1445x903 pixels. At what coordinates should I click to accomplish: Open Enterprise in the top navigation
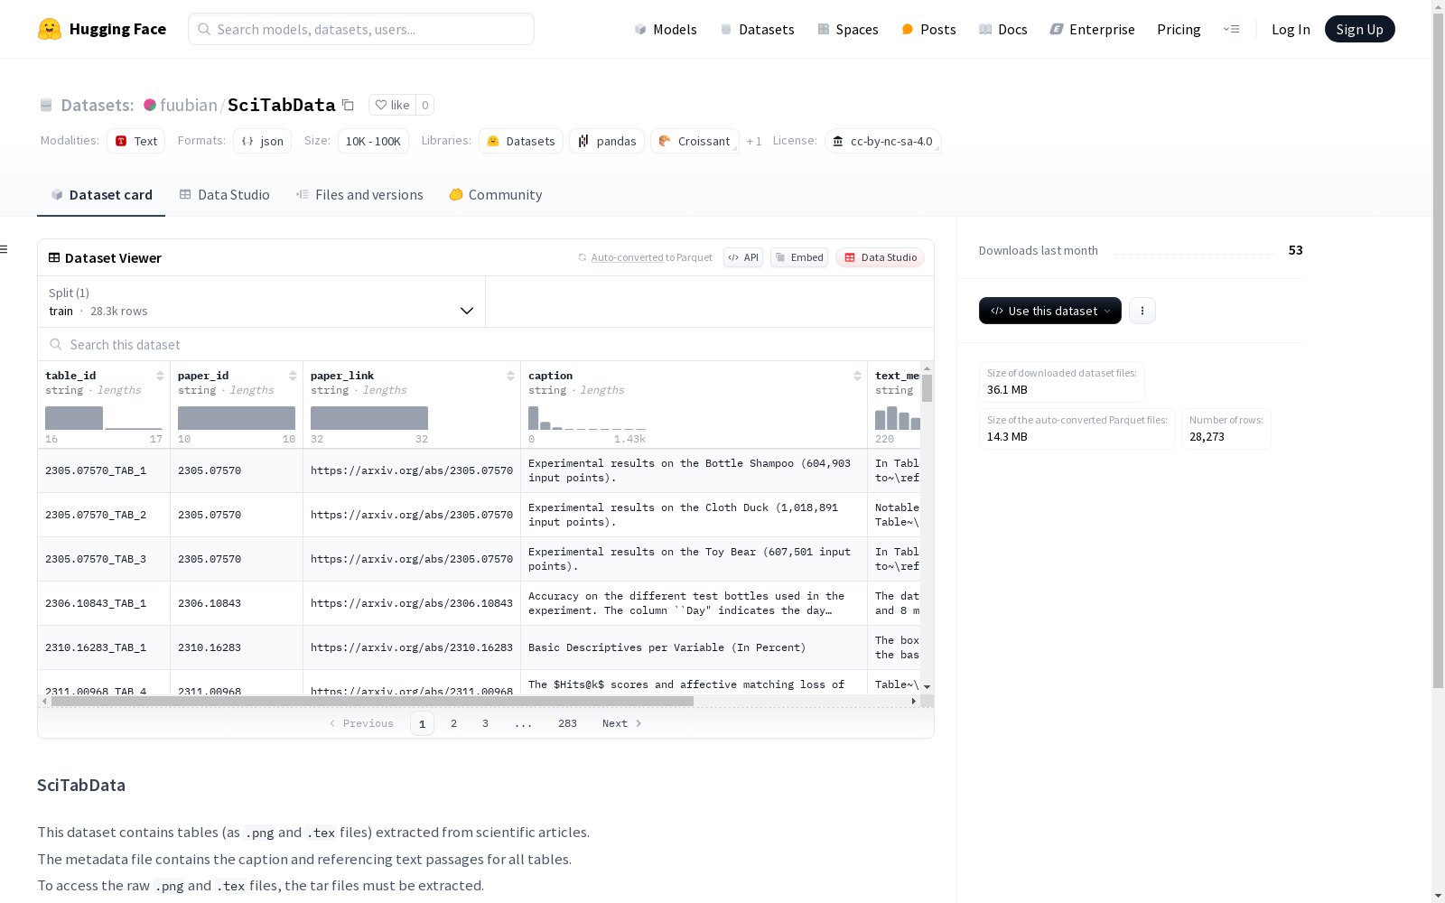pyautogui.click(x=1092, y=29)
